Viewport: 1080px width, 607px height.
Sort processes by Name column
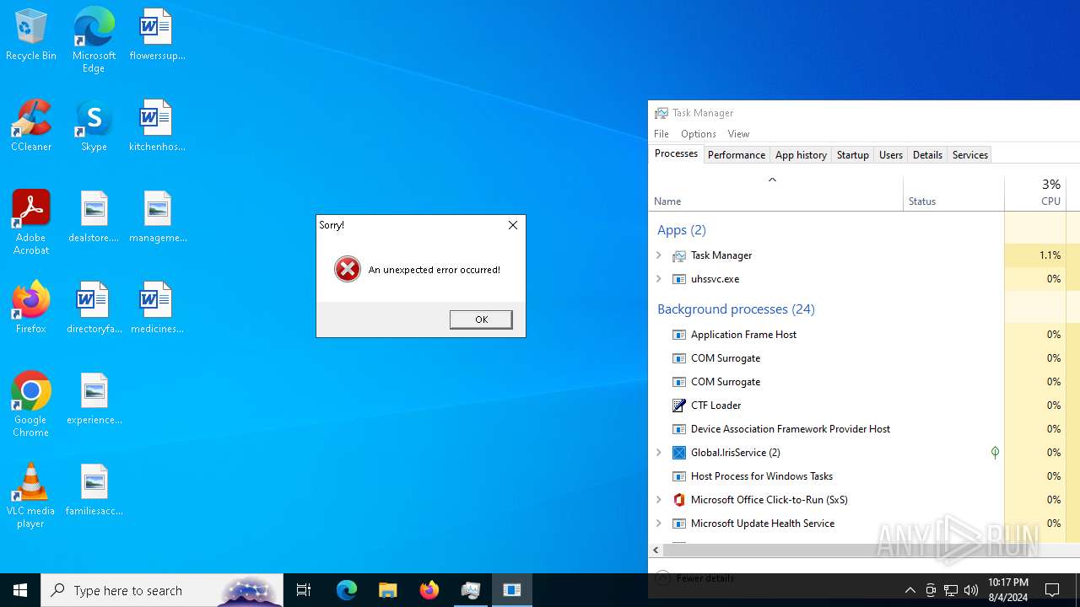pos(776,193)
